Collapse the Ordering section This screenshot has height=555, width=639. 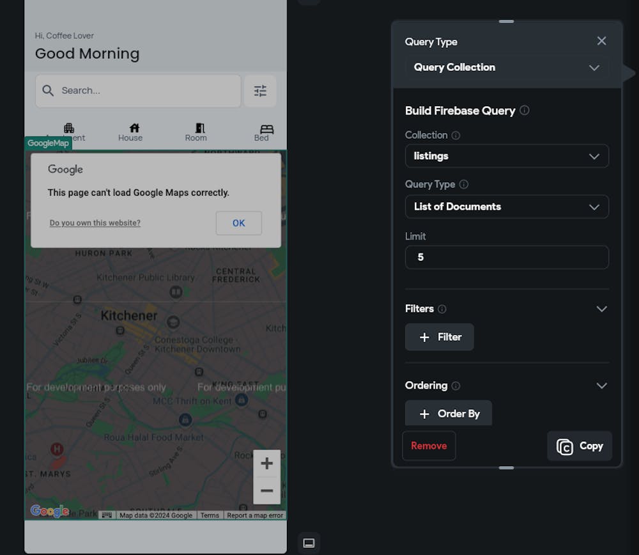click(x=601, y=386)
